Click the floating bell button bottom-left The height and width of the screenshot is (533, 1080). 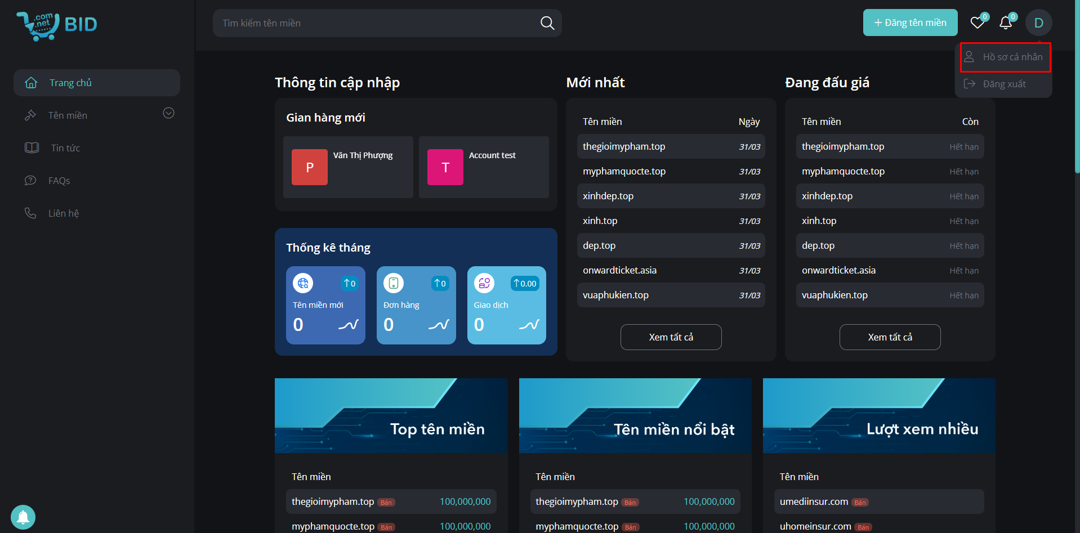23,517
